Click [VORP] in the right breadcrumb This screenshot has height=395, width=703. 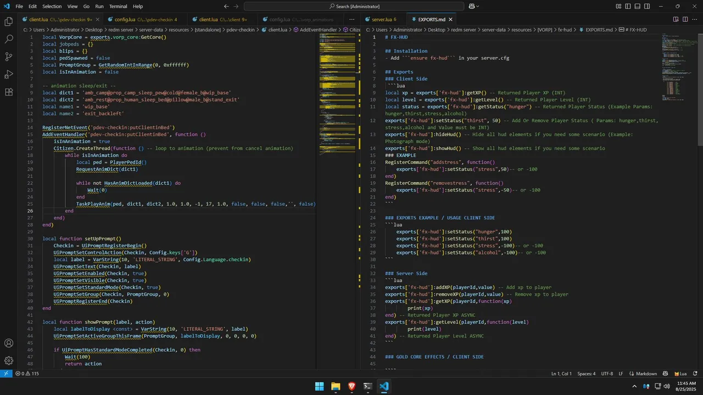545,30
